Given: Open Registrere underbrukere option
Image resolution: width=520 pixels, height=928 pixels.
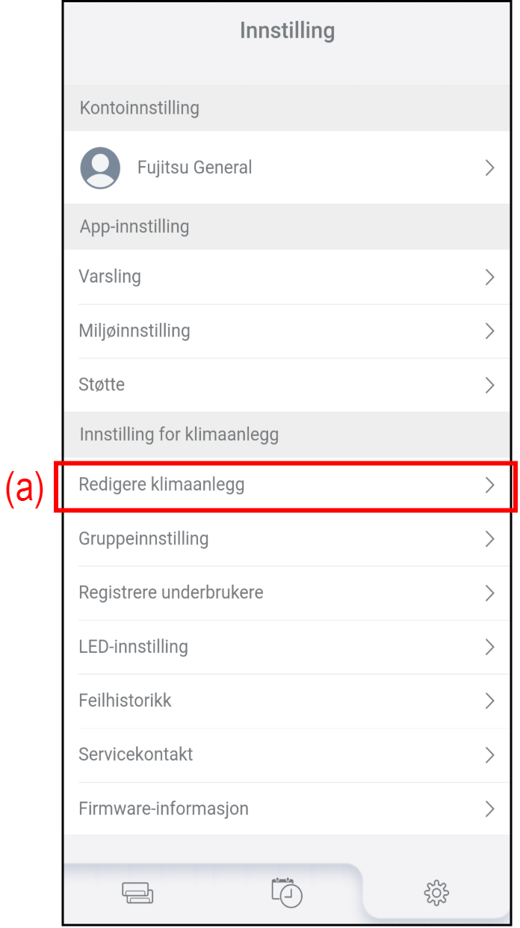Looking at the screenshot, I should [x=171, y=593].
